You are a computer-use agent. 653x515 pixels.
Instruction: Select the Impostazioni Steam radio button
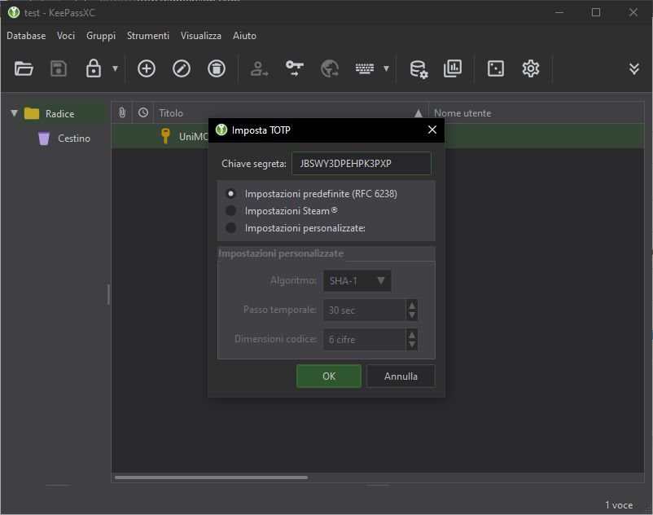pyautogui.click(x=231, y=211)
